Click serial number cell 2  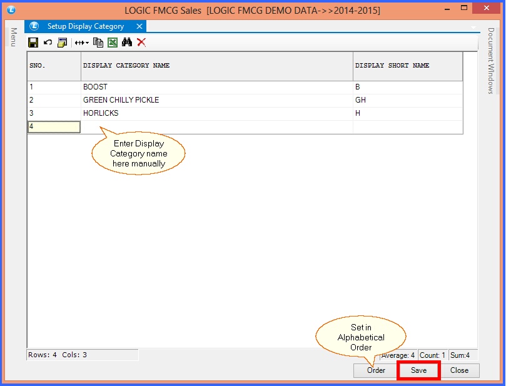(54, 100)
